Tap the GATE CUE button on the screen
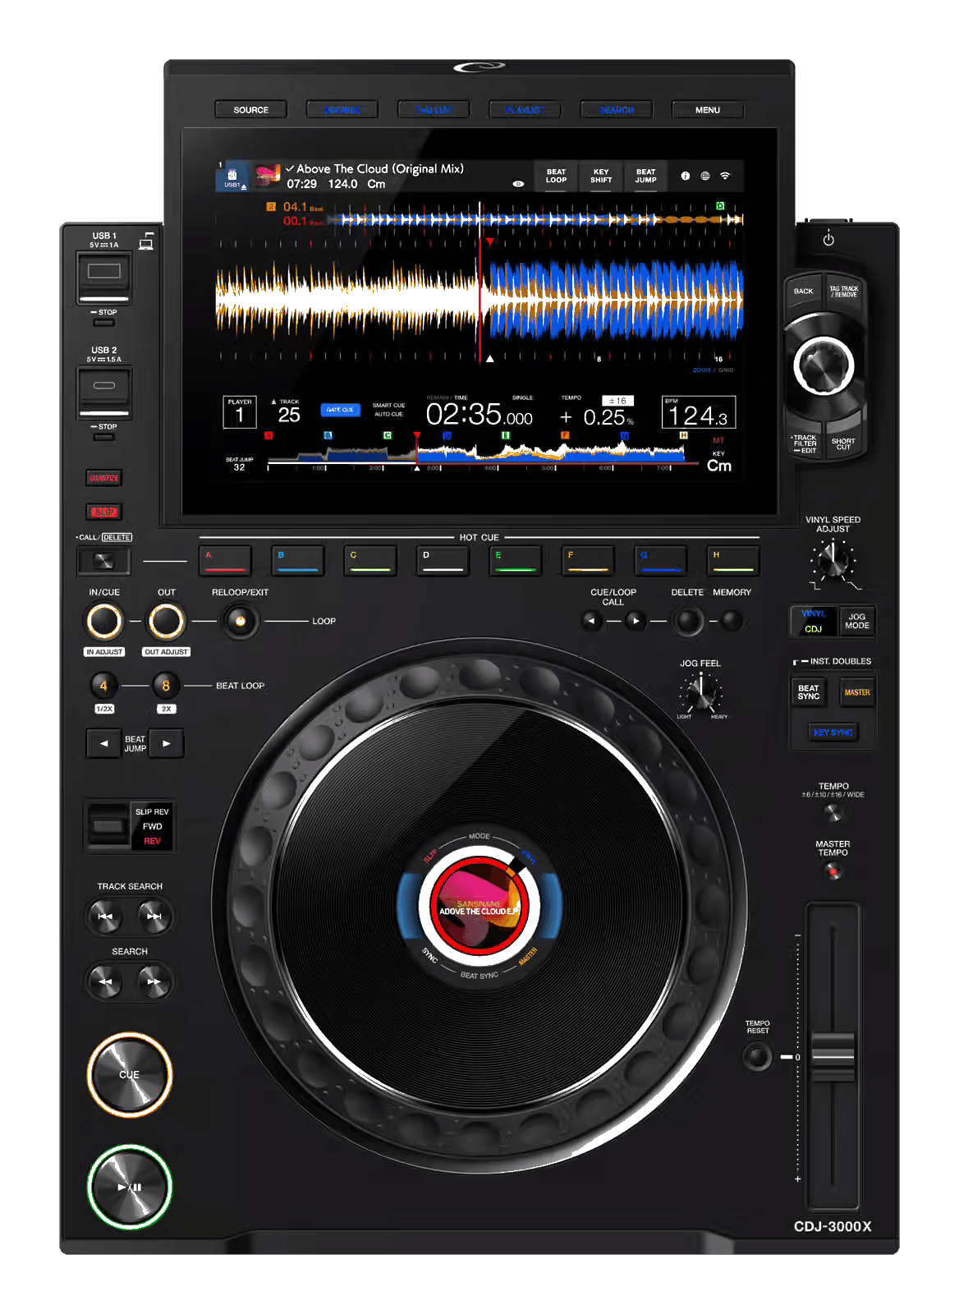Screen dimensions: 959x1314 pos(340,410)
